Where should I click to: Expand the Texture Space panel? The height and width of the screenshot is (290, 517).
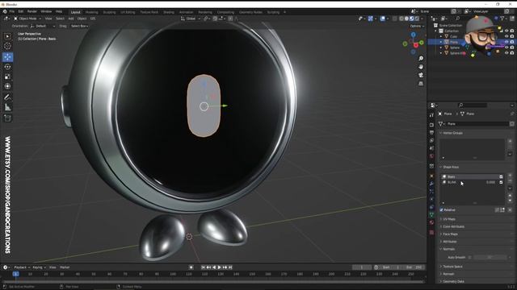pyautogui.click(x=452, y=267)
